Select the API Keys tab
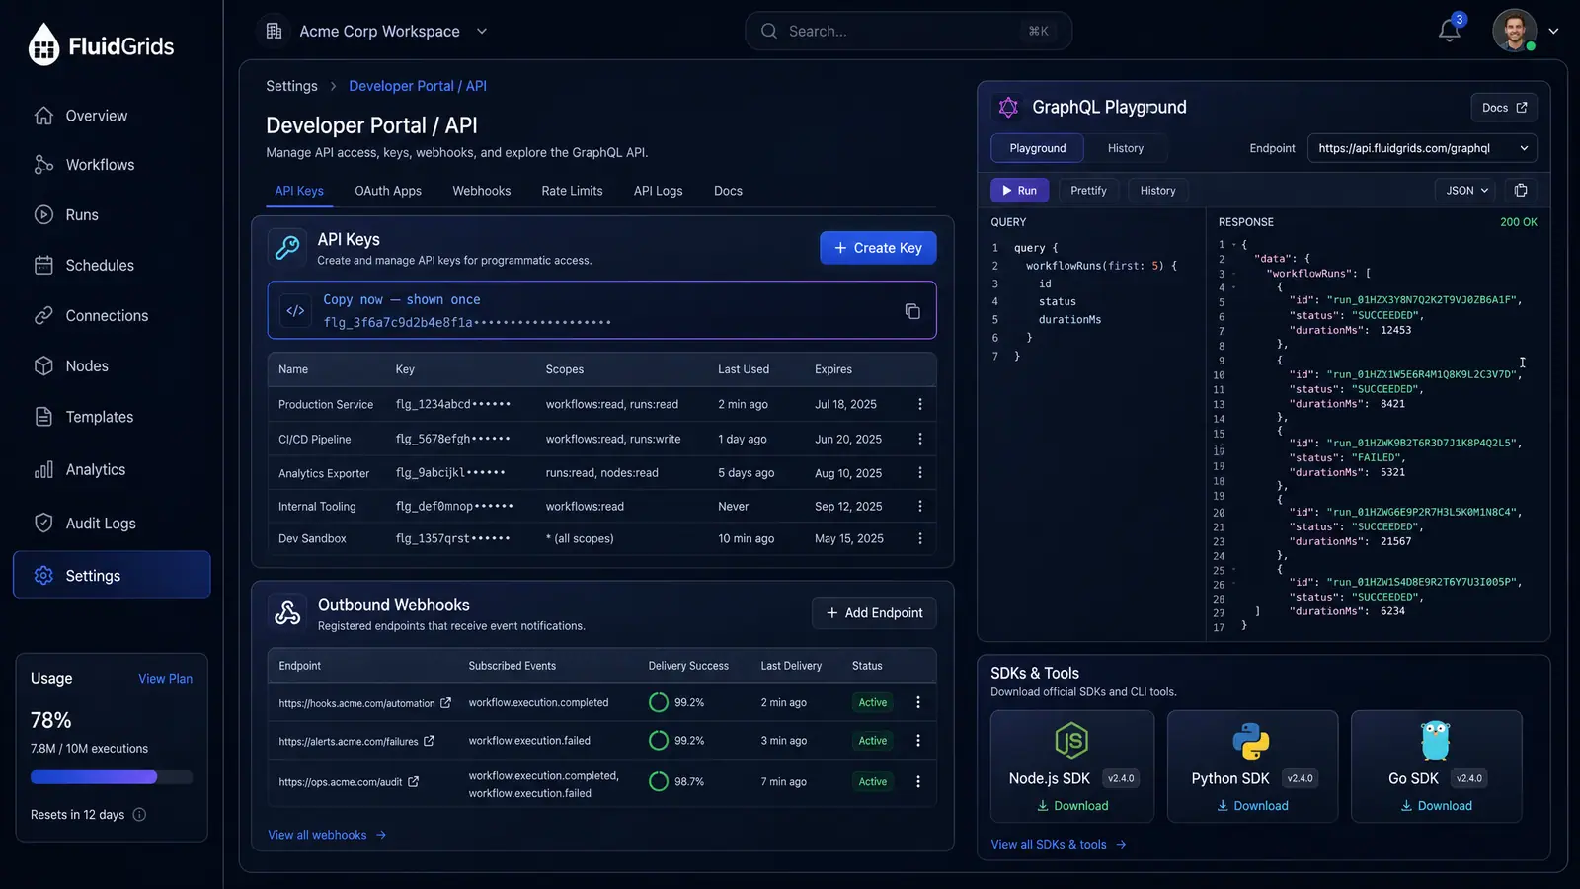Image resolution: width=1580 pixels, height=889 pixels. coord(299,191)
